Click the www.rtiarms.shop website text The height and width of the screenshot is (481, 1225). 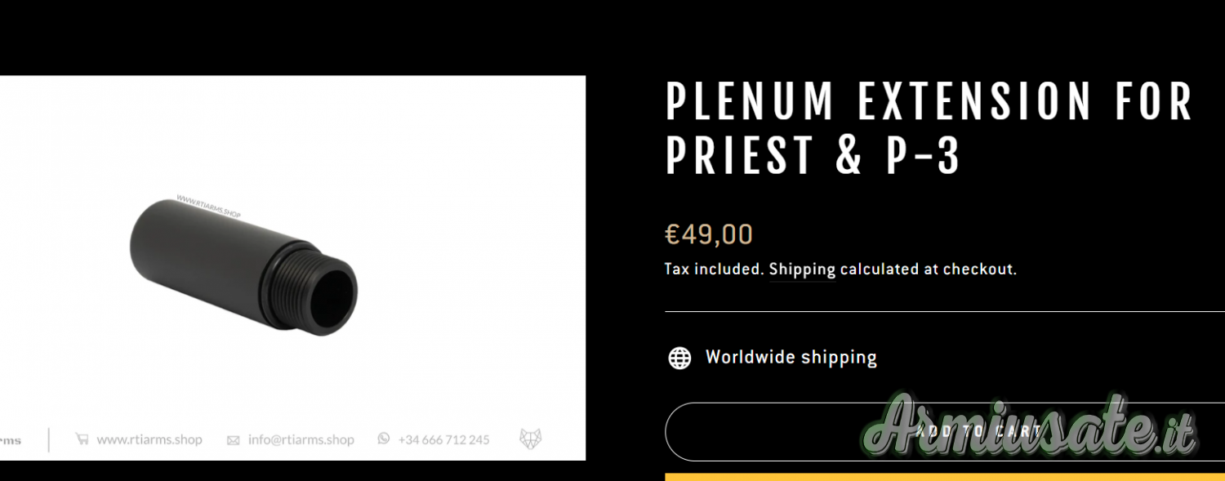tap(149, 439)
